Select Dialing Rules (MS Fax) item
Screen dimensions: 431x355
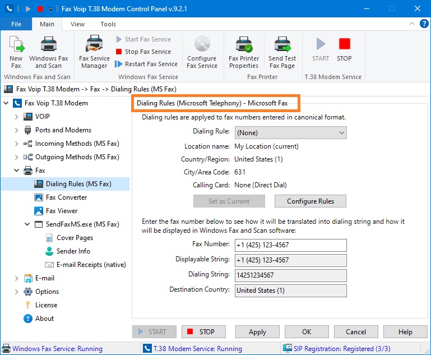[78, 184]
